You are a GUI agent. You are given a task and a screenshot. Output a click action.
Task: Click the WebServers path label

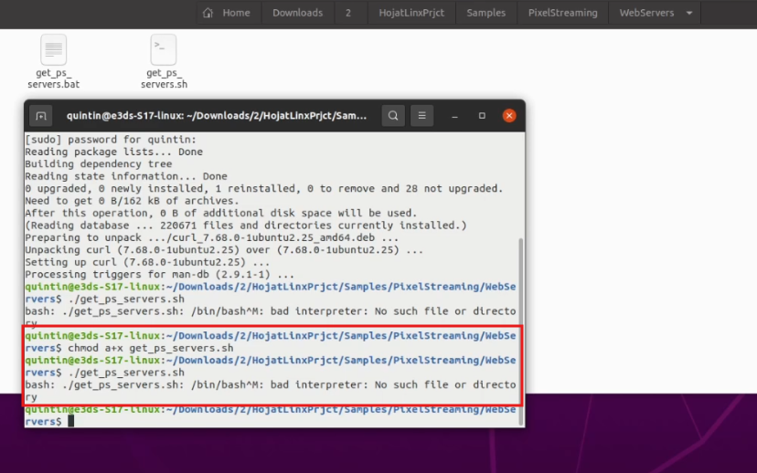(x=646, y=13)
